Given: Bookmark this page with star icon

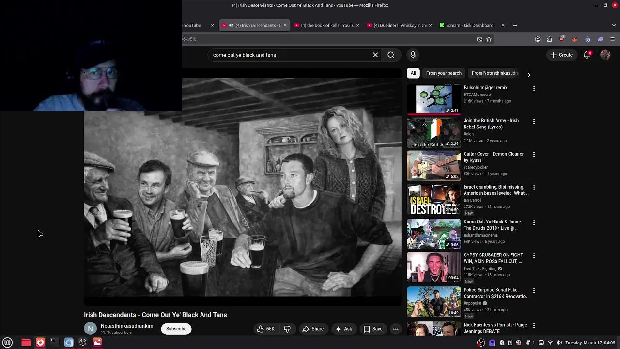Looking at the screenshot, I should pyautogui.click(x=489, y=39).
